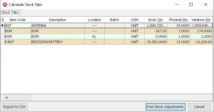This screenshot has height=112, width=214.
Task: Click the Post Stock Adjustments button
Action: point(166,107)
